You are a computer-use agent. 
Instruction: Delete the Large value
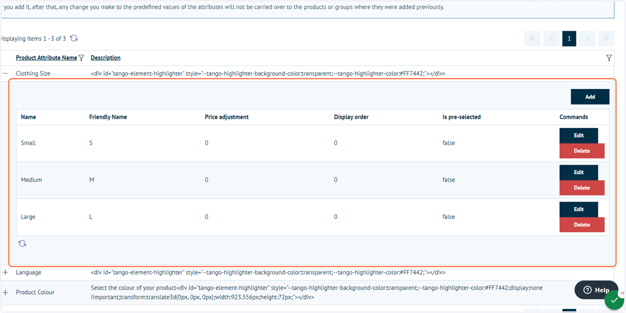582,225
